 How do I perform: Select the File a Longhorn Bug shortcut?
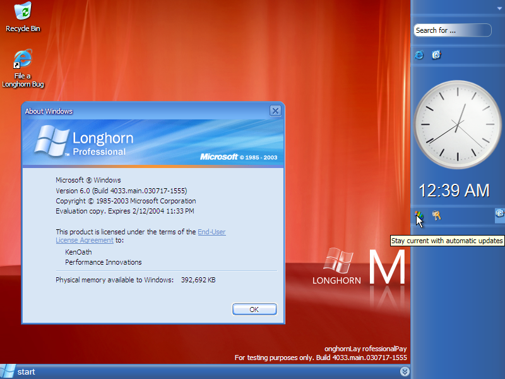[x=23, y=68]
